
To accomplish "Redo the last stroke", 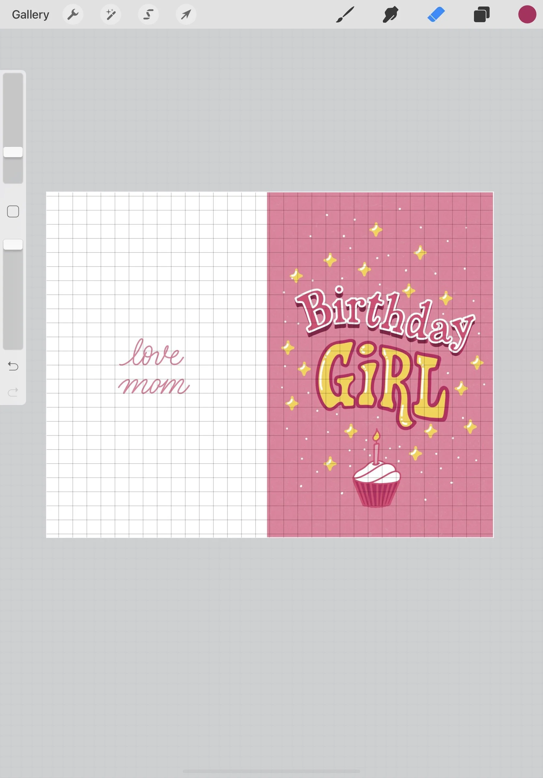I will pos(13,392).
